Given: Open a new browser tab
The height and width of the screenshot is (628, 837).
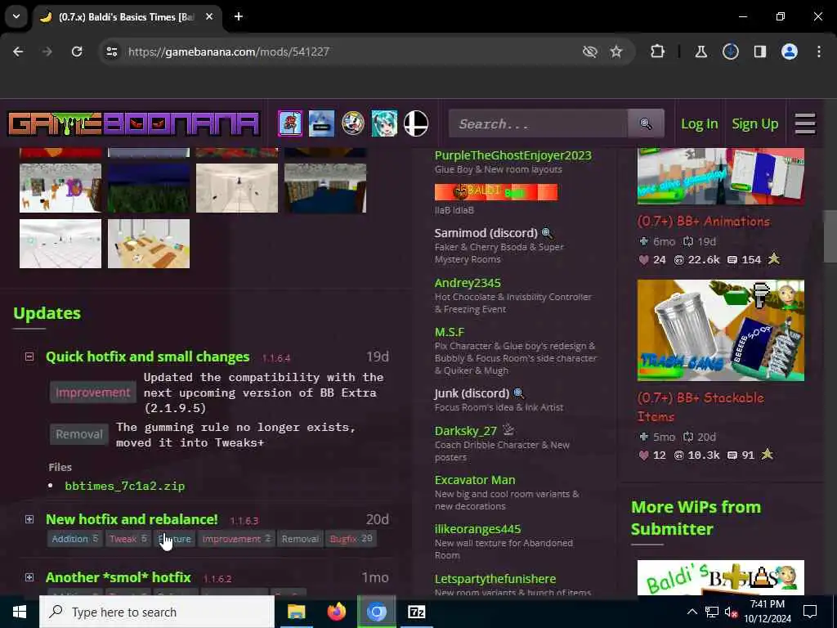Looking at the screenshot, I should (x=239, y=16).
